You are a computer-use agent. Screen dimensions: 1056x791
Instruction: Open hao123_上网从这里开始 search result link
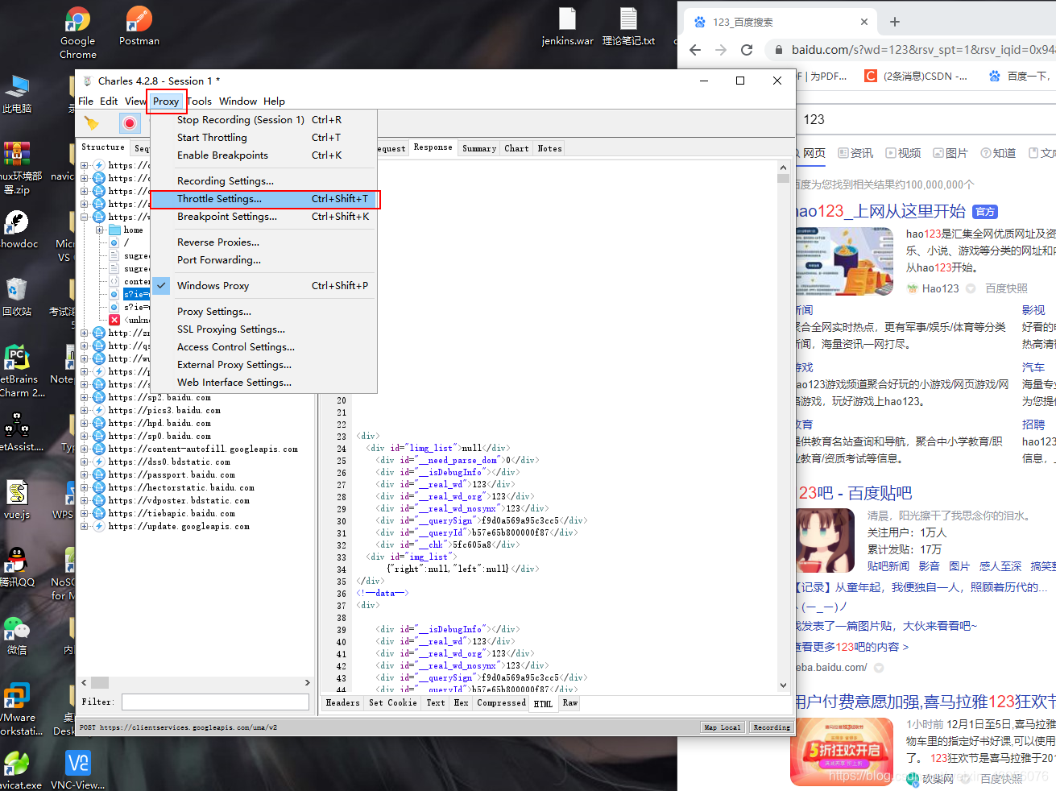(x=880, y=211)
